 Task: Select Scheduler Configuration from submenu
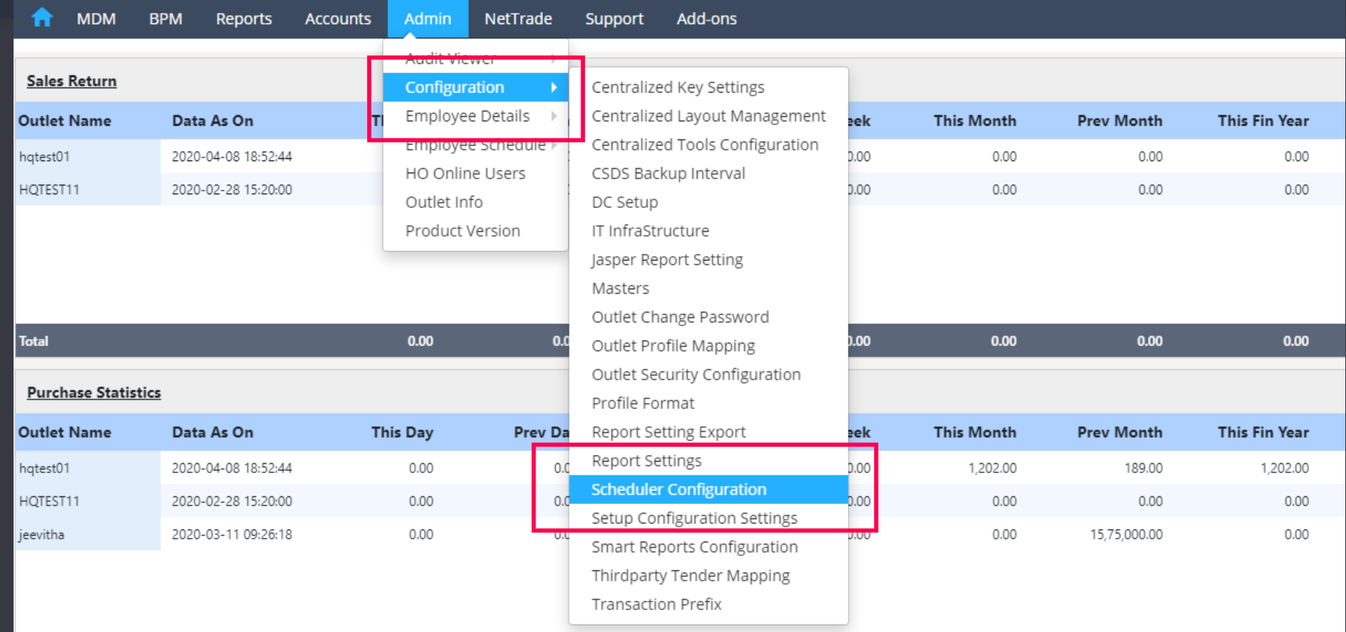pos(679,490)
